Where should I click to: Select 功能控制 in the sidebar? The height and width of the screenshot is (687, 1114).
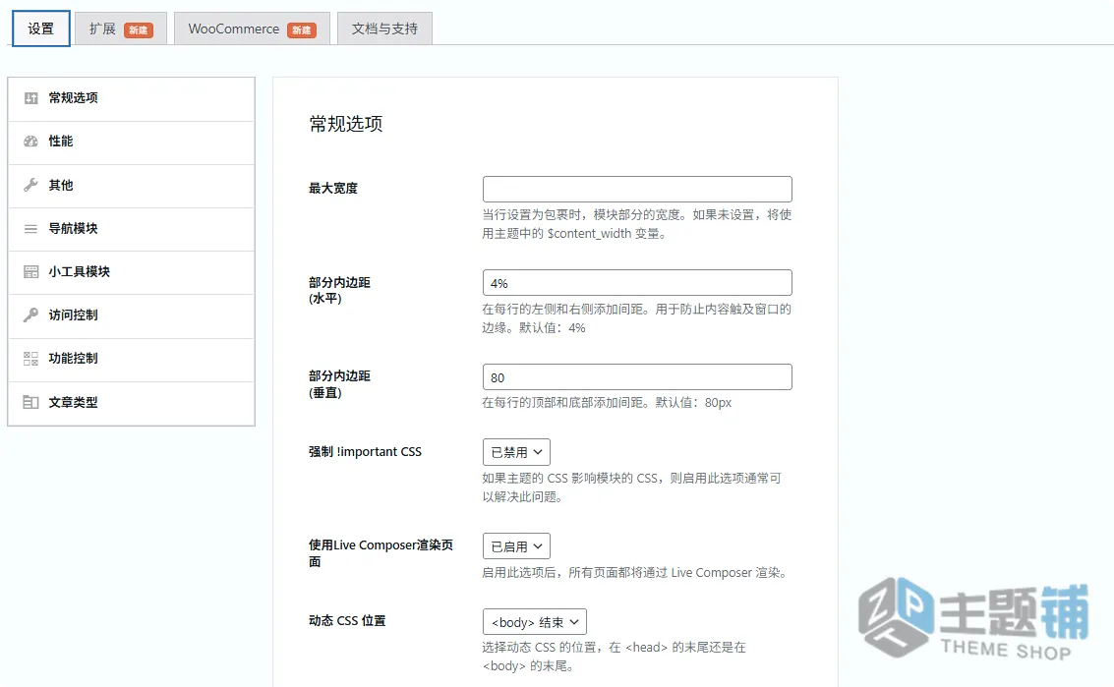pyautogui.click(x=132, y=360)
